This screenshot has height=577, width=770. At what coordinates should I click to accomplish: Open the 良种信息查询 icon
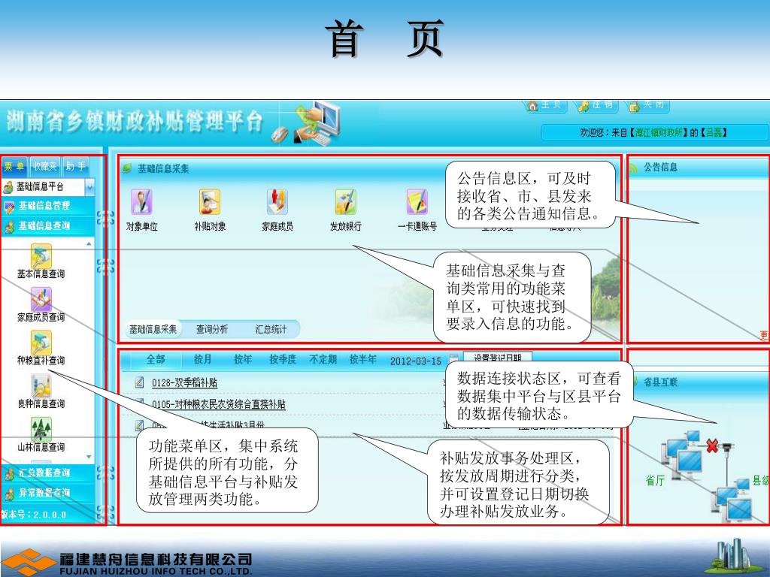(x=41, y=385)
